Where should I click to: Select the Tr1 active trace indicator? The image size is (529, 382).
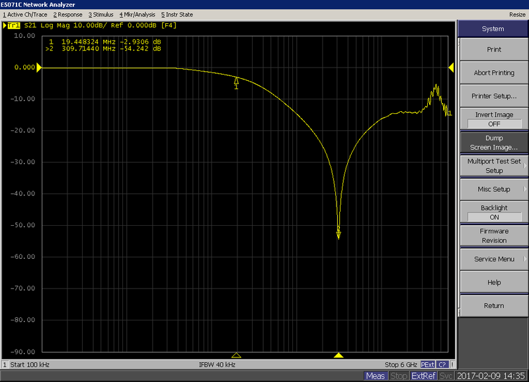pyautogui.click(x=15, y=26)
